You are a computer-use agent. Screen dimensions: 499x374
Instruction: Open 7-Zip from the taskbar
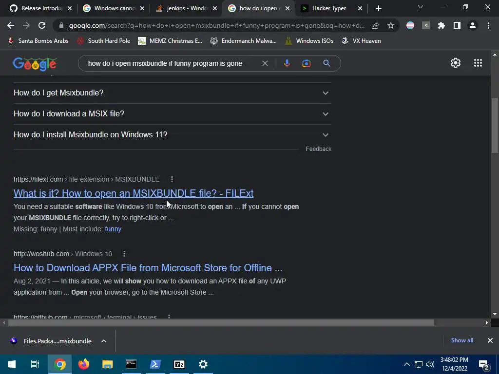[179, 364]
